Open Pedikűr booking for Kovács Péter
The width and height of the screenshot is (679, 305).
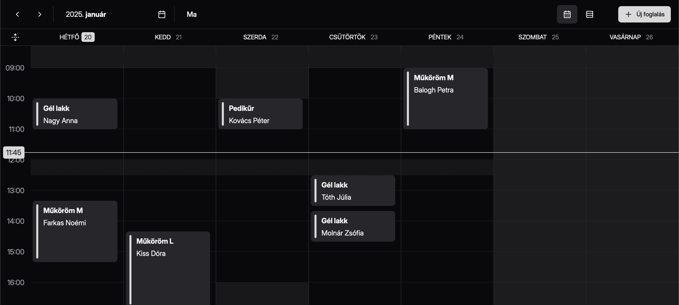260,114
